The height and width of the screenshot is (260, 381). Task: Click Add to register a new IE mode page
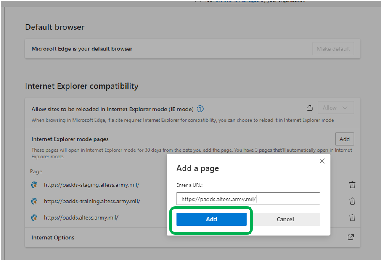point(344,139)
